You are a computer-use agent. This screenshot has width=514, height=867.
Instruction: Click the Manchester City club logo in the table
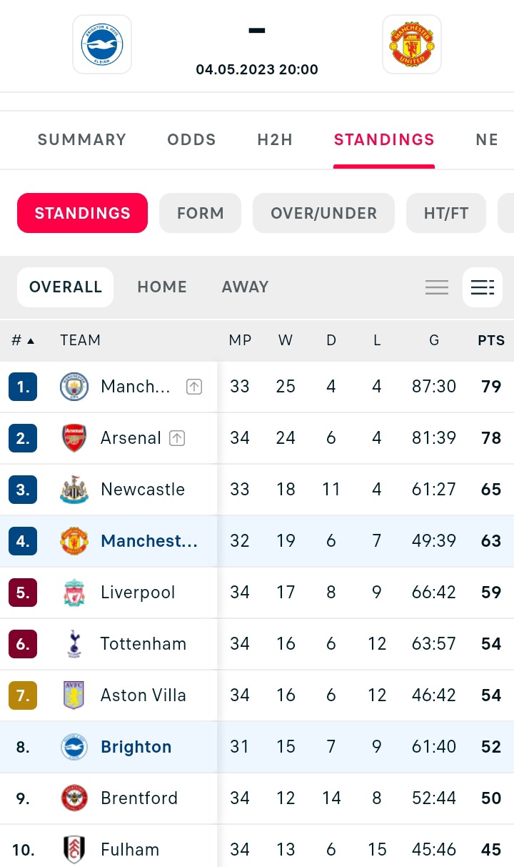tap(74, 387)
